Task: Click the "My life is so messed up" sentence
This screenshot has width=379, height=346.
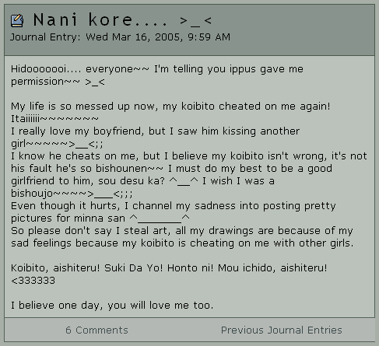Action: [x=170, y=107]
